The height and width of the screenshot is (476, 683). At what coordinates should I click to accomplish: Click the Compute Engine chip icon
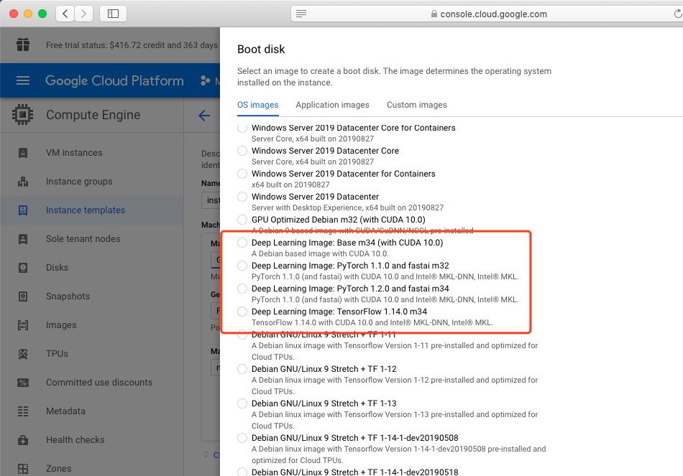[23, 115]
